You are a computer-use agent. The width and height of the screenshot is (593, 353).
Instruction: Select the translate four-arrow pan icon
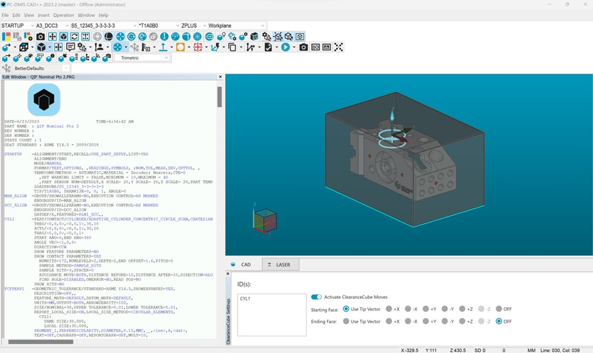(x=53, y=36)
